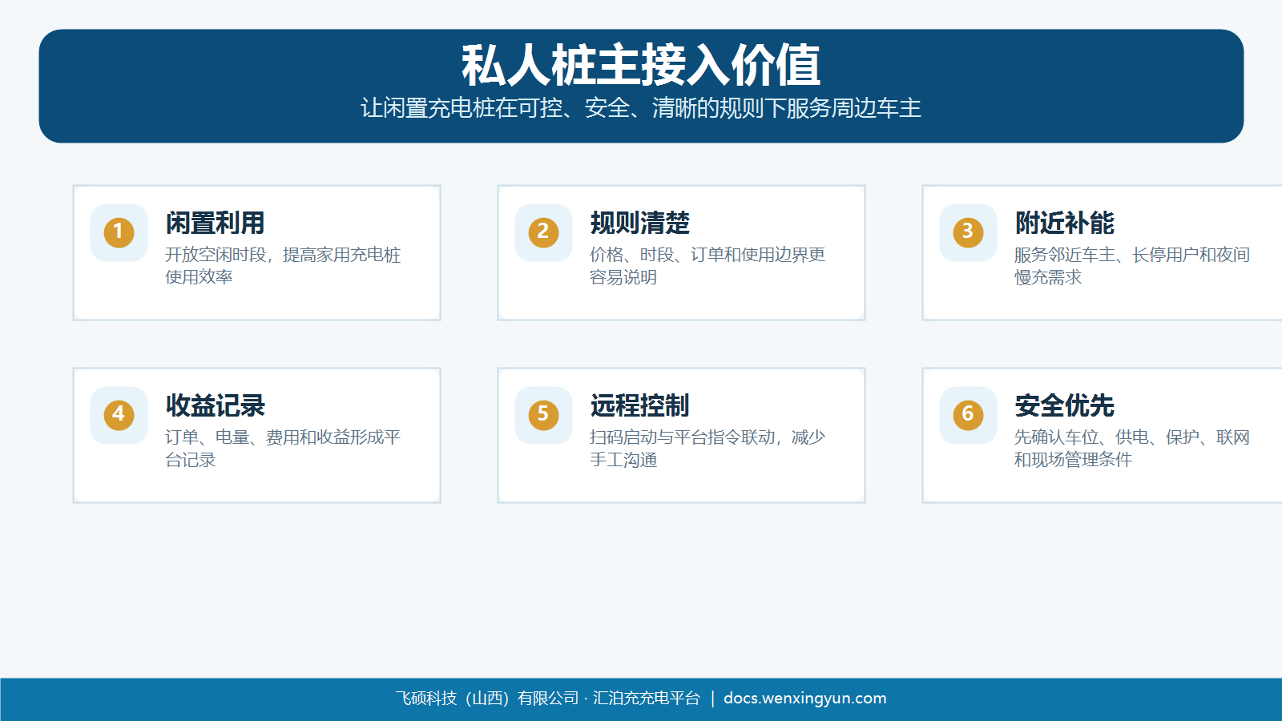This screenshot has width=1282, height=721.
Task: Click the number 3 badge icon
Action: coord(968,232)
